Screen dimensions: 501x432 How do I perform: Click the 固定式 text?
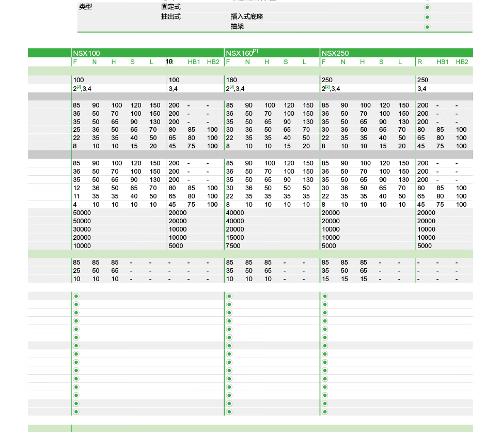(171, 7)
